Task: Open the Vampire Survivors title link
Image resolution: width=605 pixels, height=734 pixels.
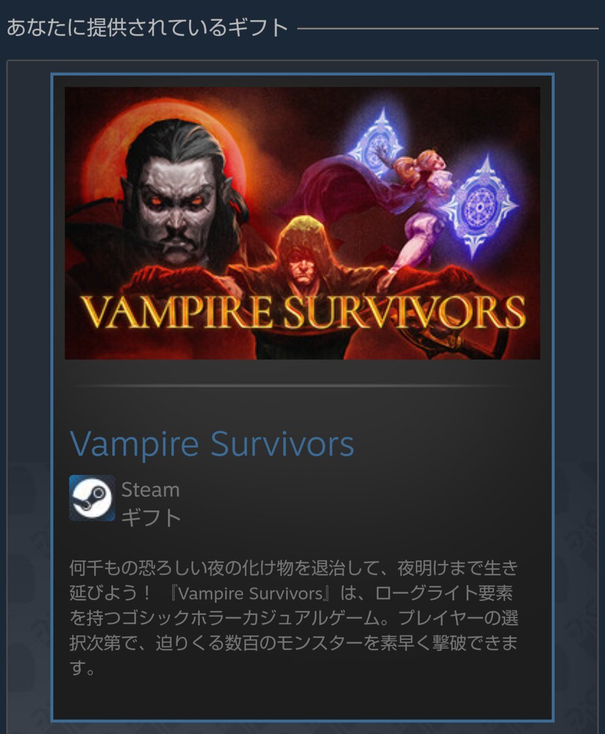Action: pos(212,444)
